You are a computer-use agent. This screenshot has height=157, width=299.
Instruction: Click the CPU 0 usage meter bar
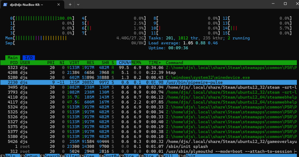click(x=44, y=18)
